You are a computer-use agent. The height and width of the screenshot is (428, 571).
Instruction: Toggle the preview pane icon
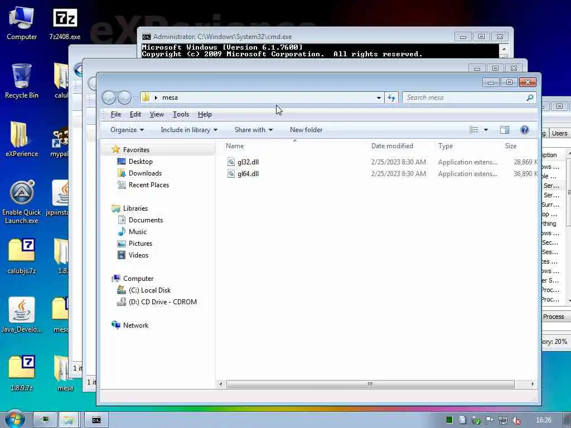(x=504, y=130)
